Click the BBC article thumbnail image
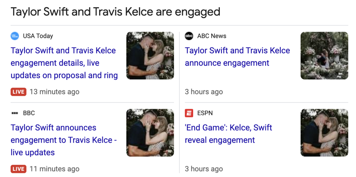Screen dimensions: 356x177 tap(150, 133)
